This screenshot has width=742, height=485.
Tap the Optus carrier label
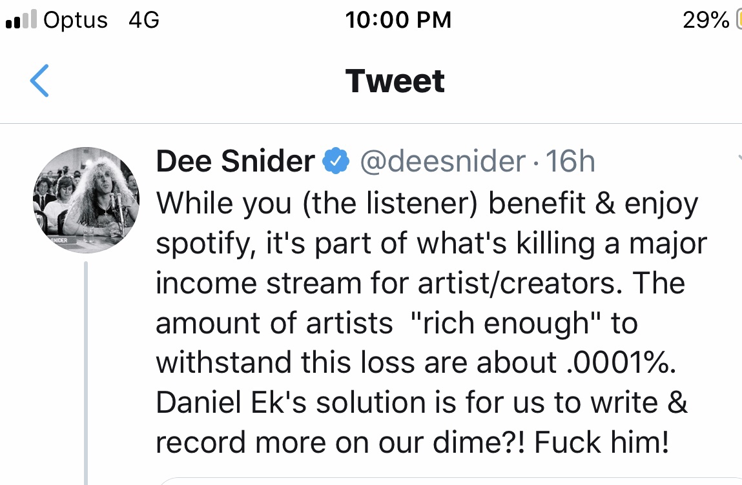tap(76, 20)
